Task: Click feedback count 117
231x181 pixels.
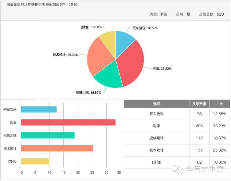Action: pyautogui.click(x=199, y=138)
